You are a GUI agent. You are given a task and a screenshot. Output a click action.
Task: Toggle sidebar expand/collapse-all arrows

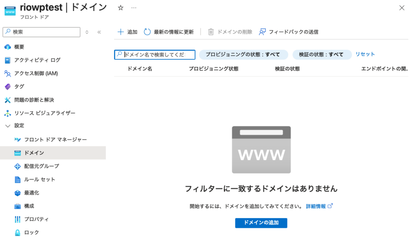click(x=87, y=32)
